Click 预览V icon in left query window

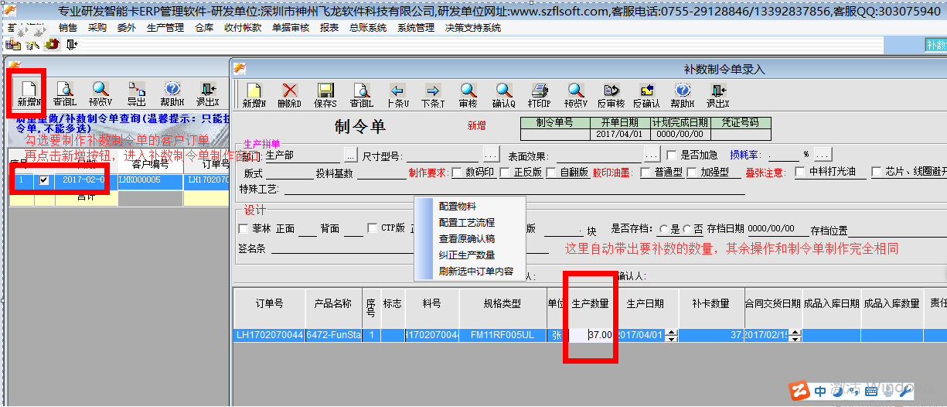[100, 94]
